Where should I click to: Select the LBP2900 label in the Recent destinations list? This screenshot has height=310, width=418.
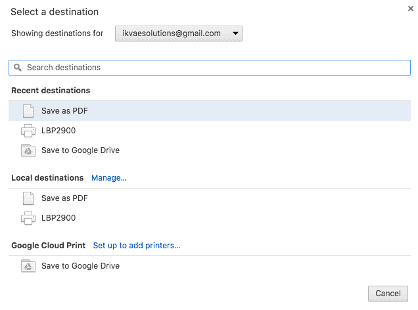tap(58, 131)
